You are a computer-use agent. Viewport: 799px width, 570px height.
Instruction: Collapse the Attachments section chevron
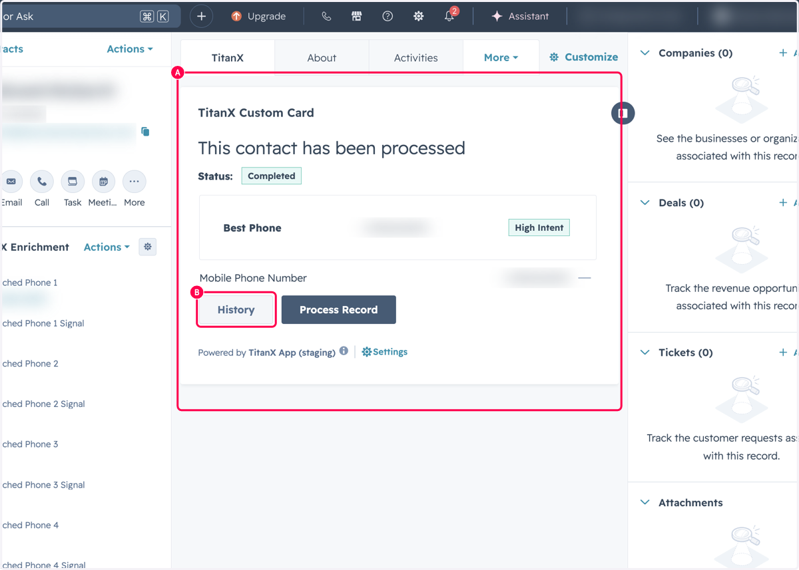(645, 503)
